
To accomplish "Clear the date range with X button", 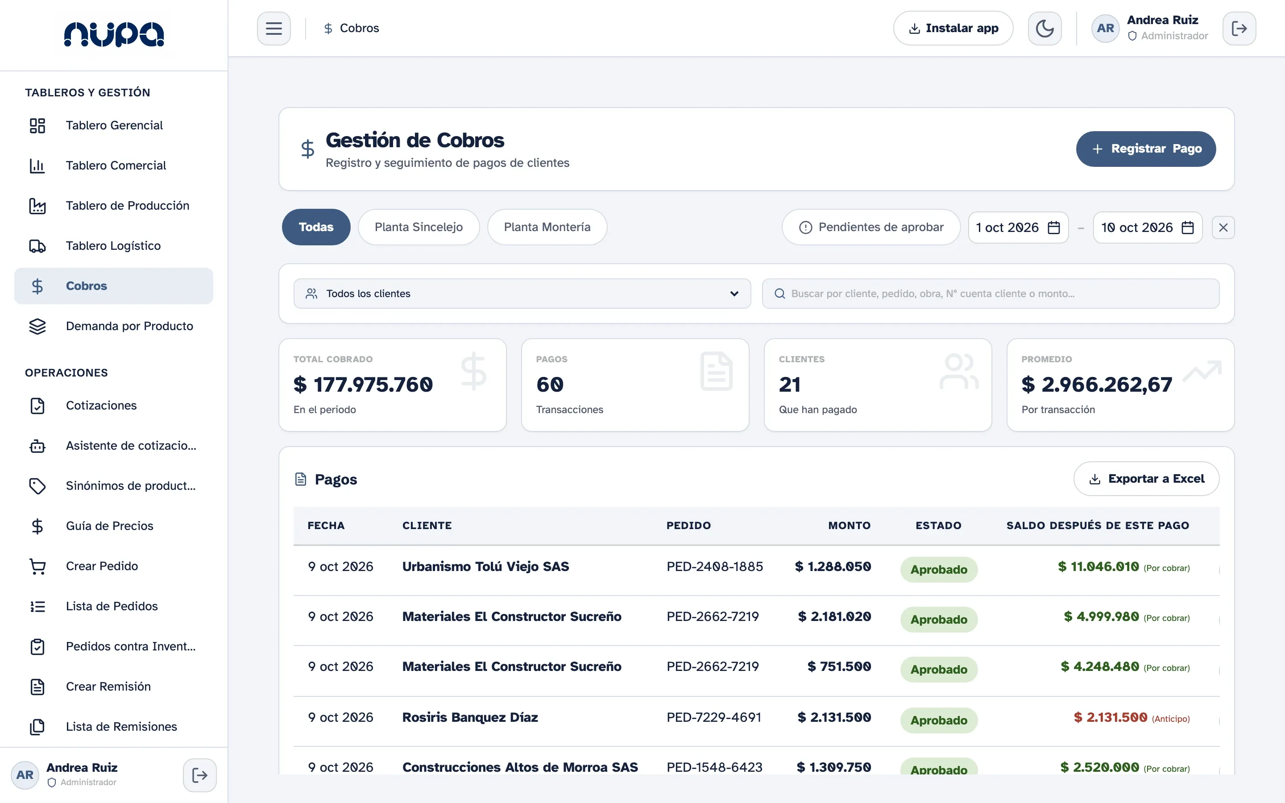I will tap(1223, 228).
